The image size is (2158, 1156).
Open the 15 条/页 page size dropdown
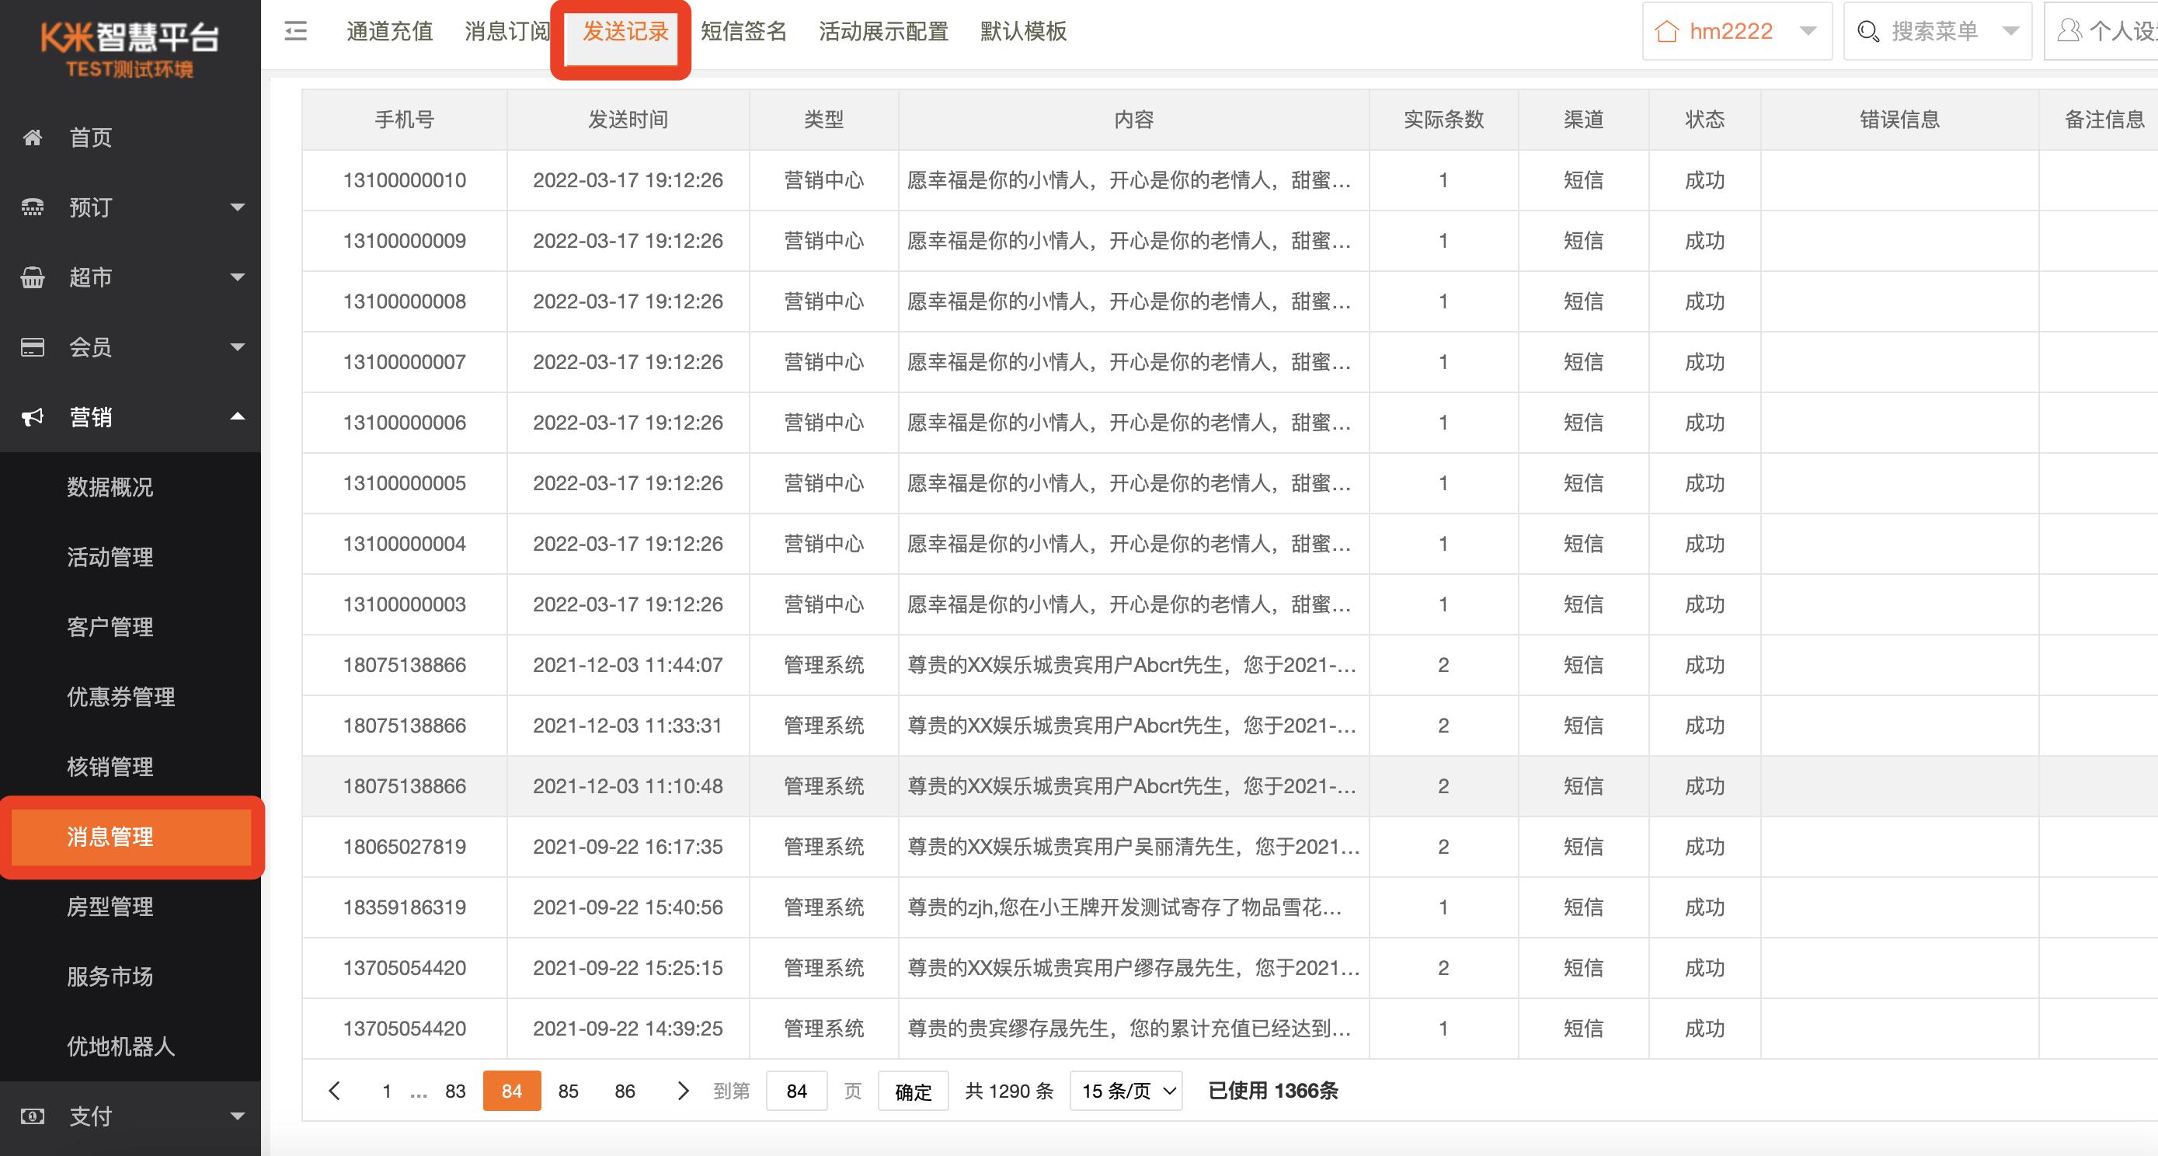point(1126,1091)
